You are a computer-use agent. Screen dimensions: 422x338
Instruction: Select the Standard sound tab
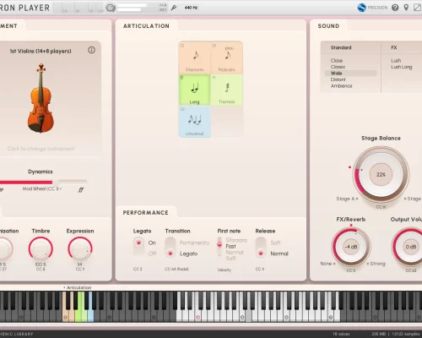(341, 47)
